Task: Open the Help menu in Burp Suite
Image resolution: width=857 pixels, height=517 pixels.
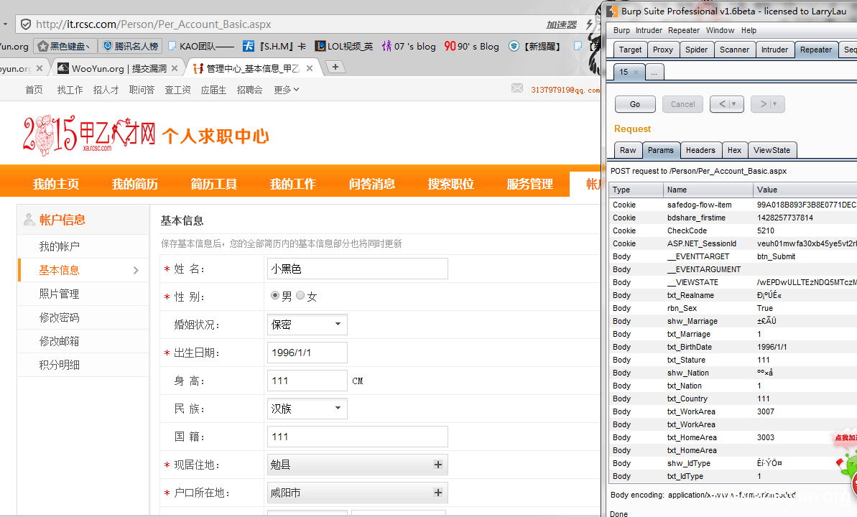Action: point(749,31)
